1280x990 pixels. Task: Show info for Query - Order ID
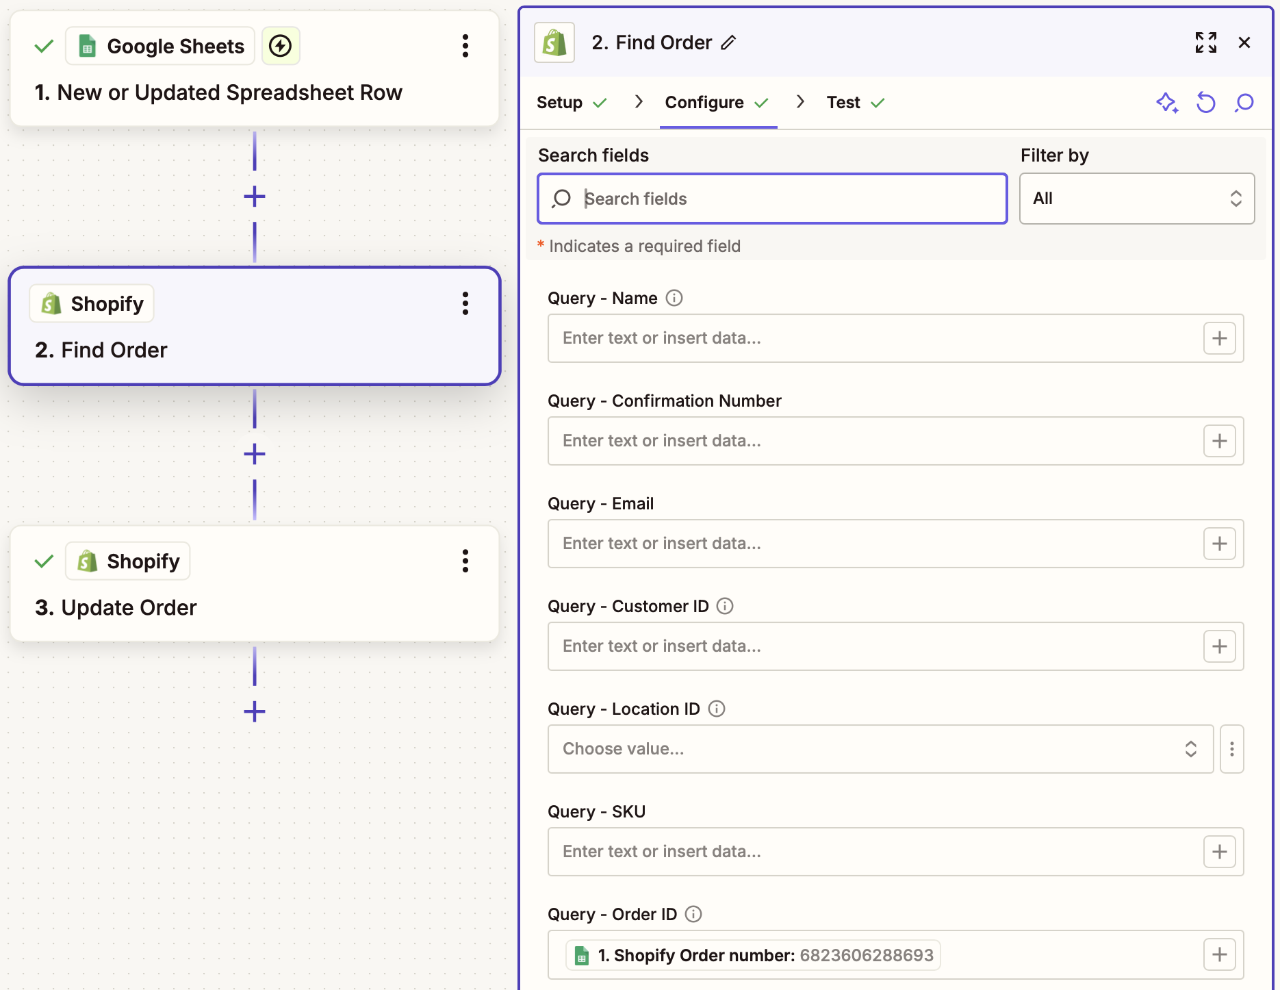pyautogui.click(x=693, y=914)
